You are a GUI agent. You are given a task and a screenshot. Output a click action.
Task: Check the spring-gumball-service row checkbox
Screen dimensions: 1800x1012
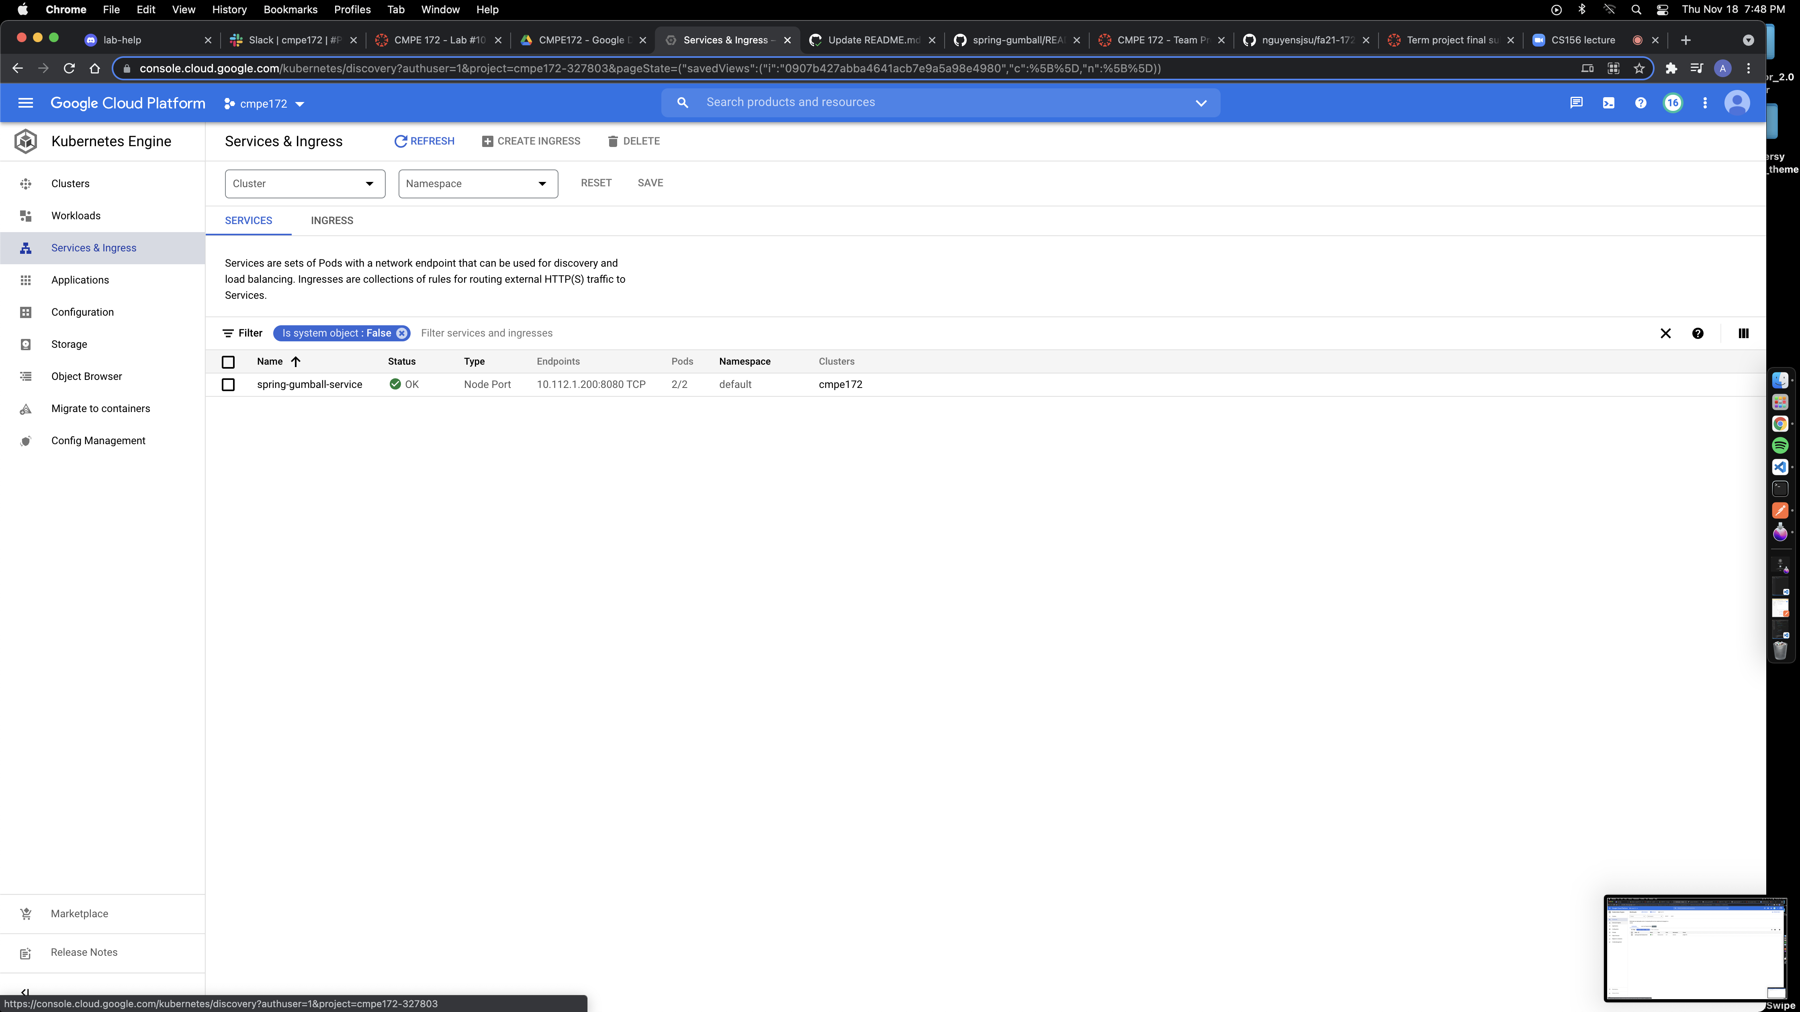pyautogui.click(x=228, y=385)
